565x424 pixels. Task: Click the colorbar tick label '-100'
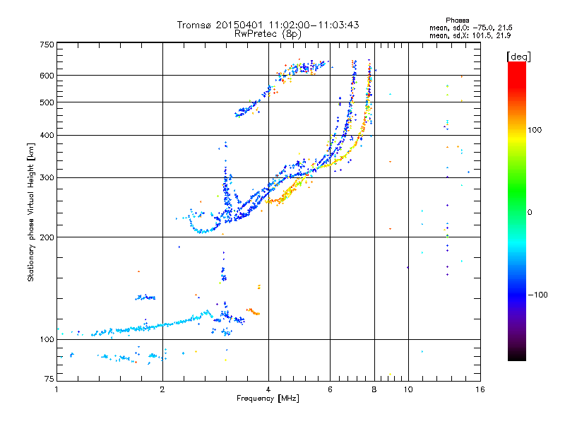click(537, 295)
